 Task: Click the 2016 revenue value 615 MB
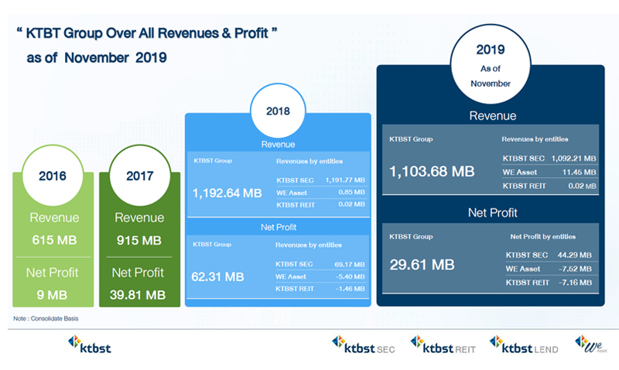[54, 240]
